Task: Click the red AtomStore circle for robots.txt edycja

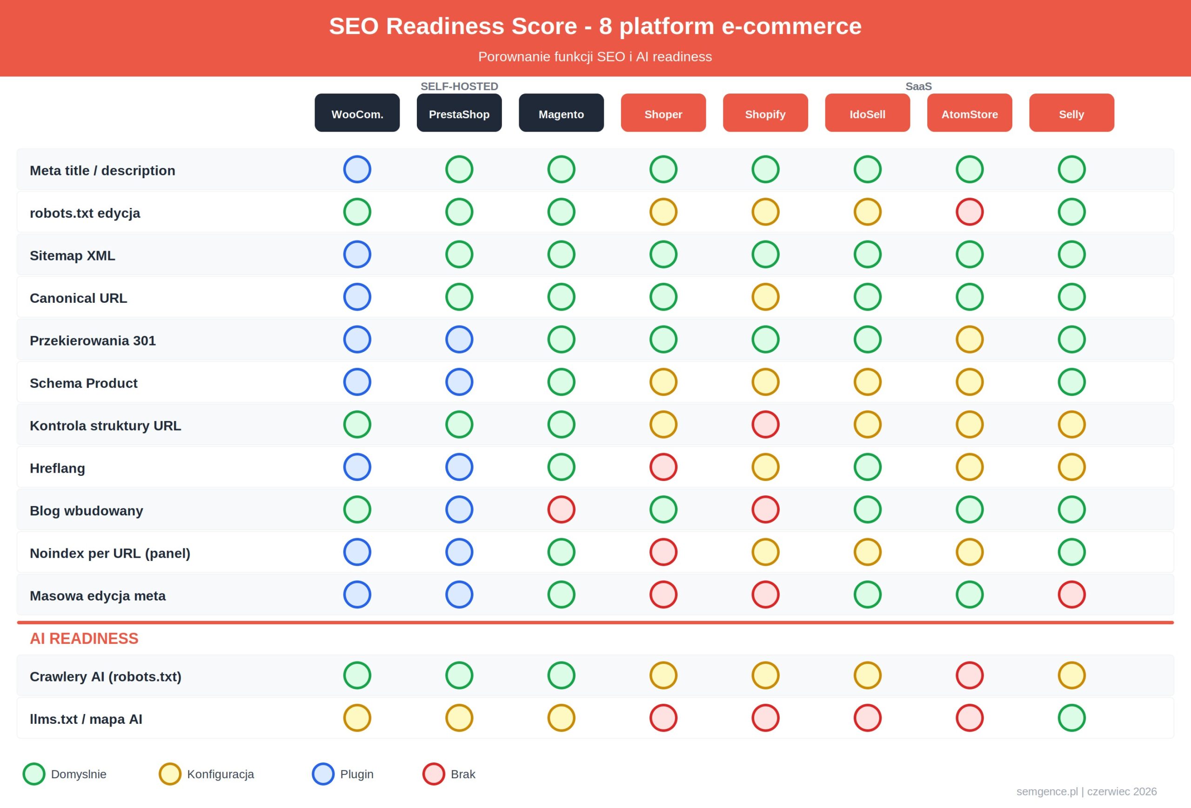Action: (969, 212)
